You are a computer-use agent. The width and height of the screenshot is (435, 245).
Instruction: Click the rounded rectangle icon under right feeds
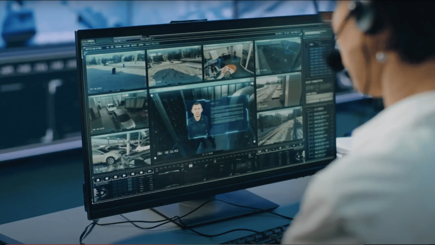(287, 147)
